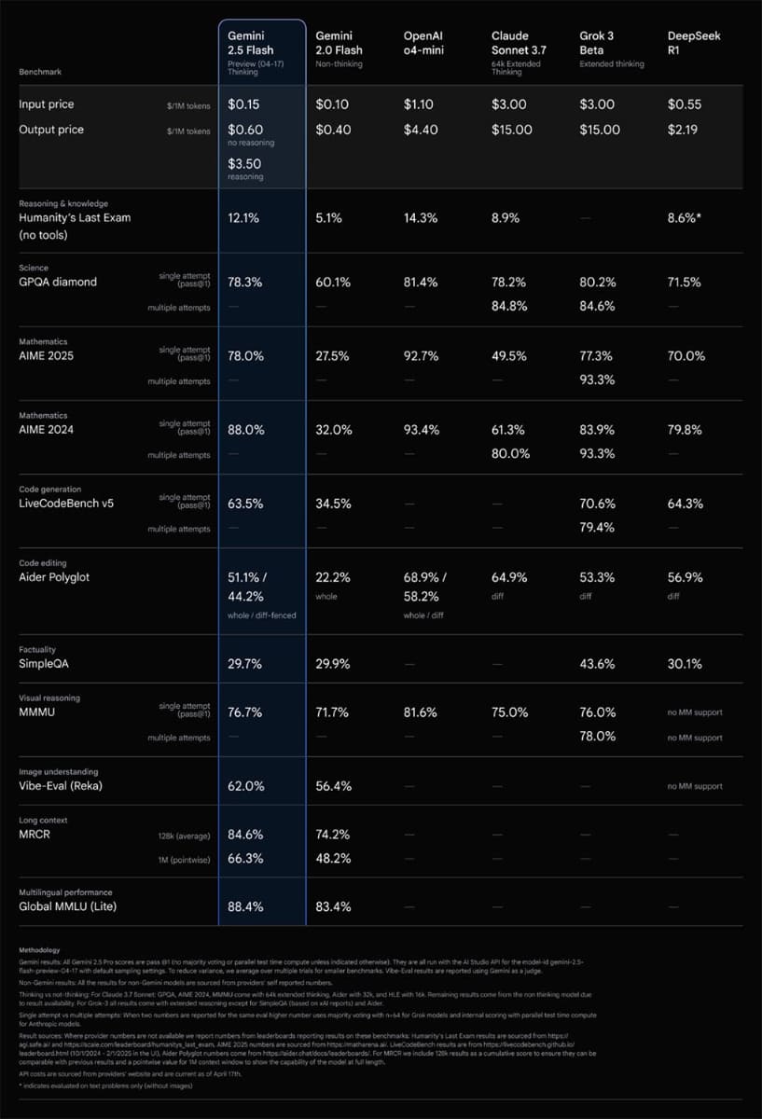Select the Aider Polyglot benchmark label
This screenshot has height=1119, width=762.
[58, 577]
